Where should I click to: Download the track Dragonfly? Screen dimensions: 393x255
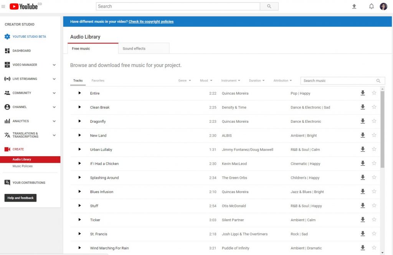(362, 121)
